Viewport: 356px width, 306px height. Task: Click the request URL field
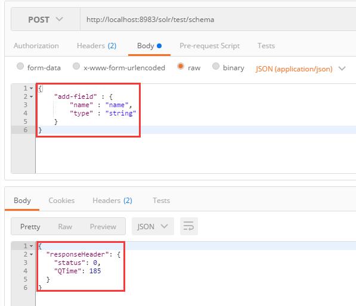(218, 20)
